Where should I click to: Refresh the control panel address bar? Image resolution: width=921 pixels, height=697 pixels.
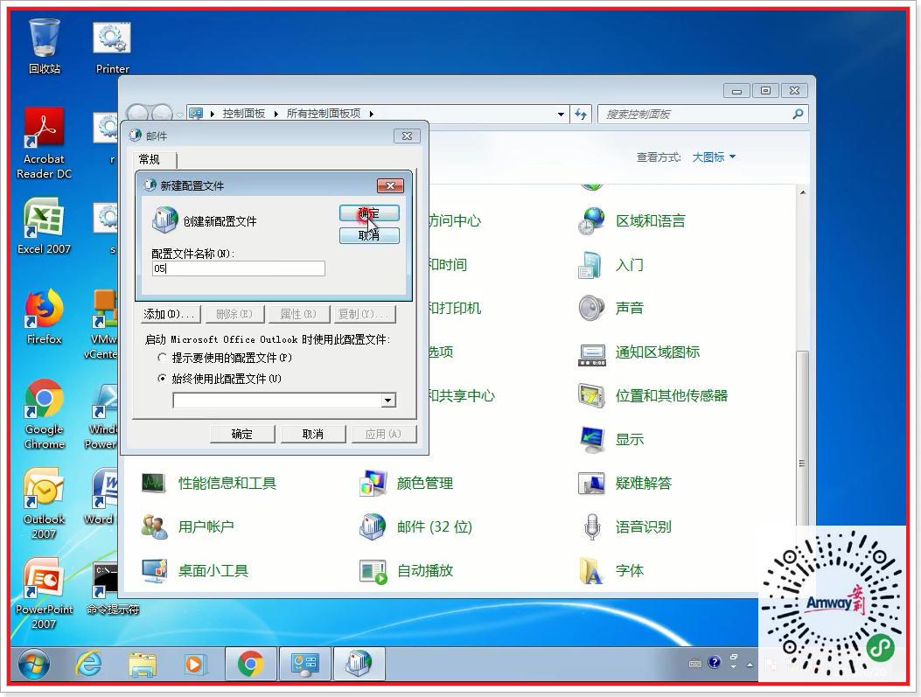tap(581, 114)
